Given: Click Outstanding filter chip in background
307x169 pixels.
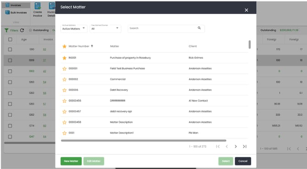Looking at the screenshot, I should point(39,30).
